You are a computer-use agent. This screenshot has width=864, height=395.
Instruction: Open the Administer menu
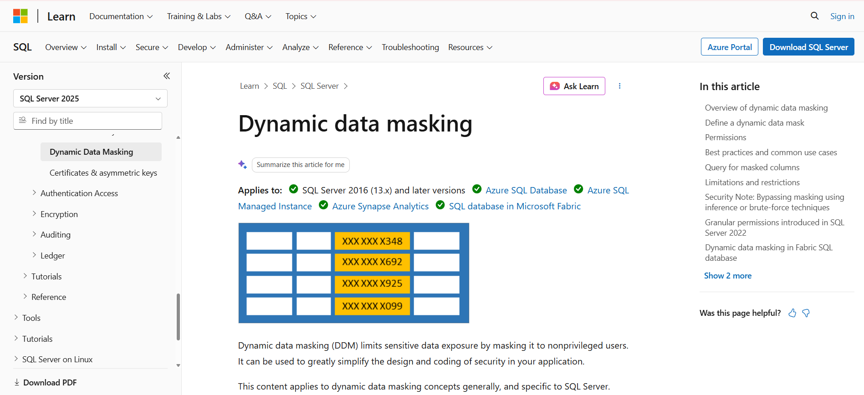(x=249, y=47)
